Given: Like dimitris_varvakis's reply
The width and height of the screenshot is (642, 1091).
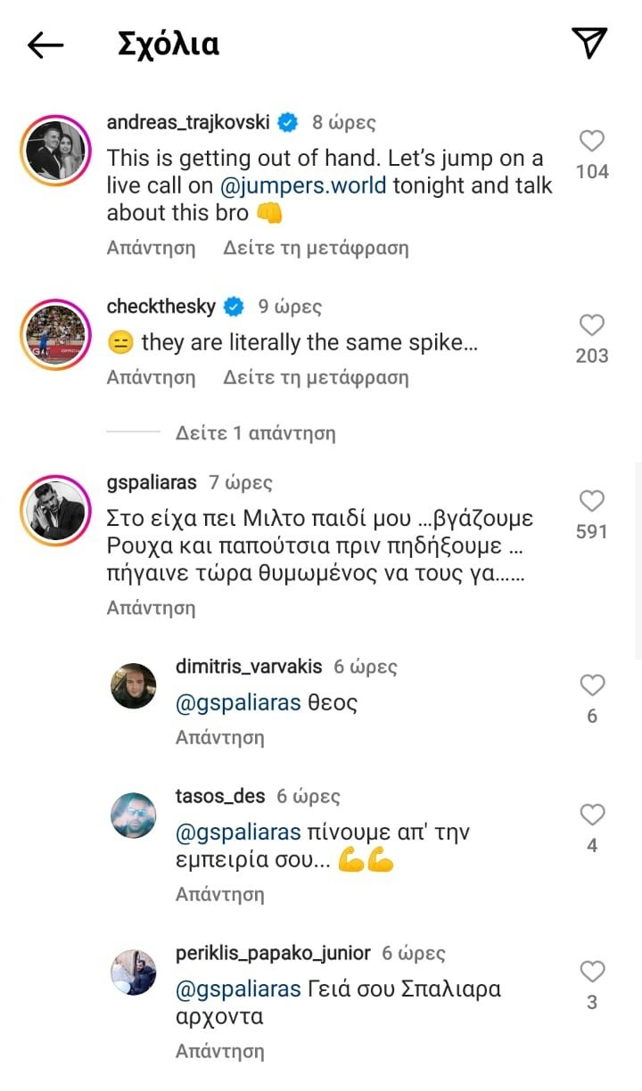Looking at the screenshot, I should point(592,685).
